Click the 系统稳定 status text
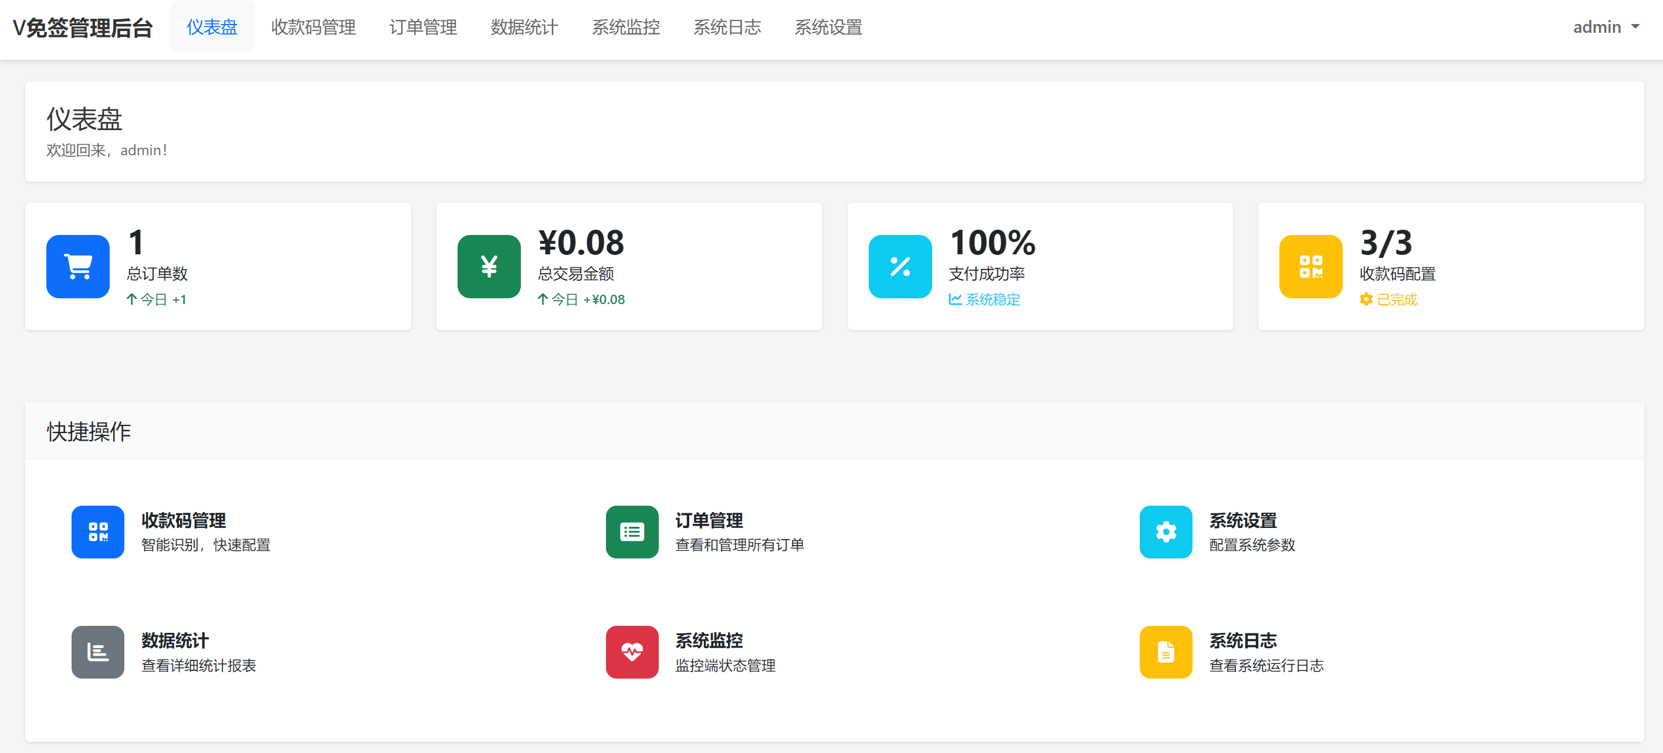This screenshot has width=1663, height=753. (x=993, y=299)
